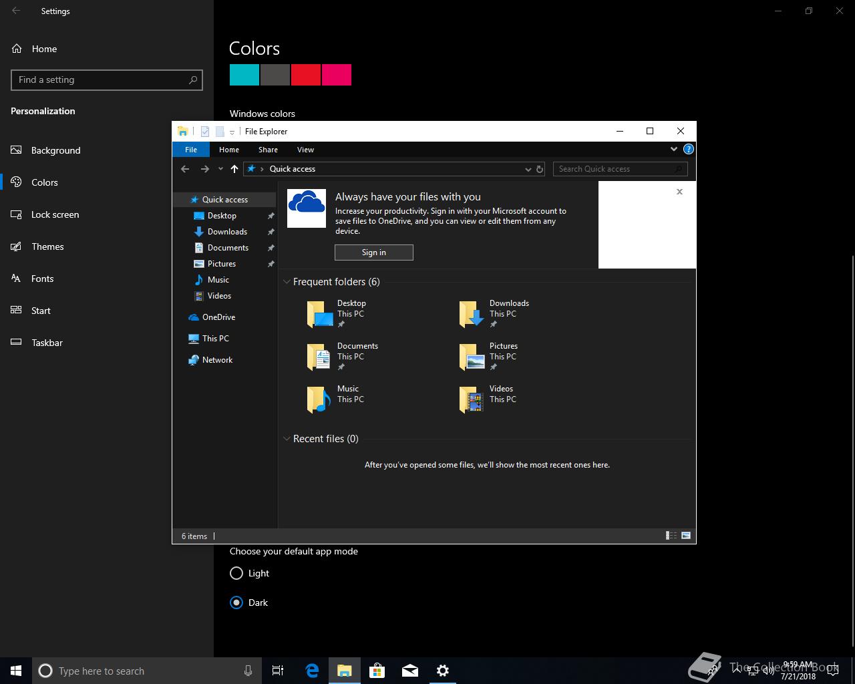Open the View ribbon tab

[305, 150]
